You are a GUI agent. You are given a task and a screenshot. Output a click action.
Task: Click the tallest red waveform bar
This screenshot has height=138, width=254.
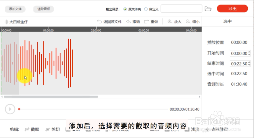69,63
